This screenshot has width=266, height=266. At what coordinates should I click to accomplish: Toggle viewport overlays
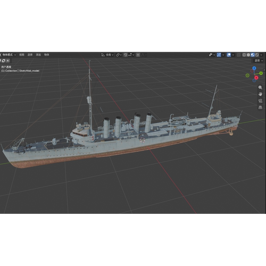(229, 55)
